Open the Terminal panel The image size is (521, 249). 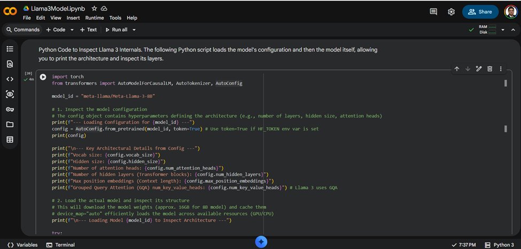pos(60,245)
